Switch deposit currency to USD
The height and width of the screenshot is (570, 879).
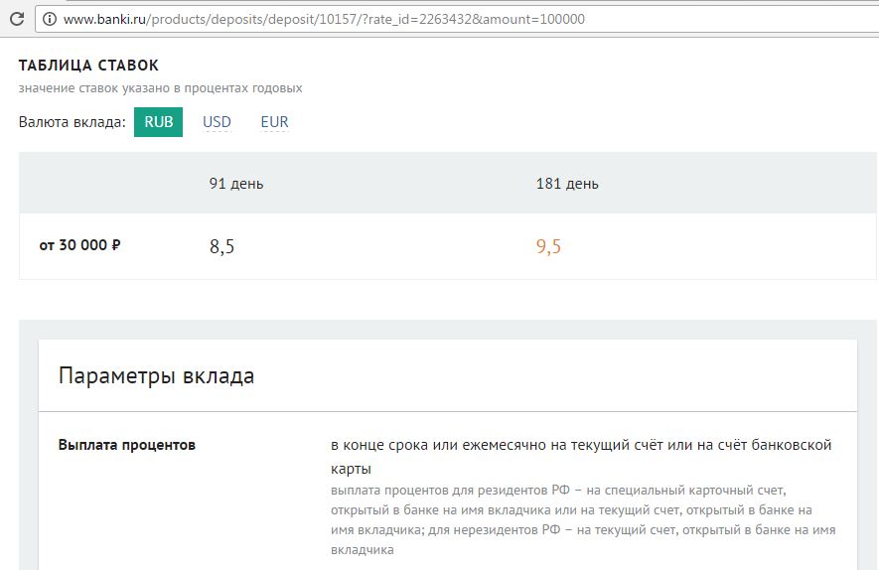(217, 121)
